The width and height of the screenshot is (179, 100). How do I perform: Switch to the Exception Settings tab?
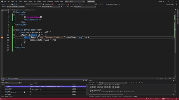(x=106, y=96)
